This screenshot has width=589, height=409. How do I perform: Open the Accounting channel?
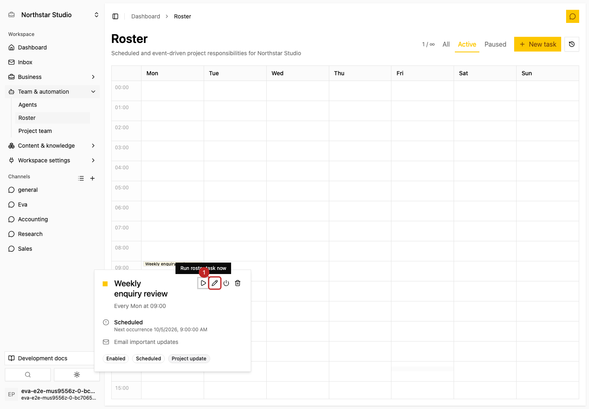pos(52,219)
